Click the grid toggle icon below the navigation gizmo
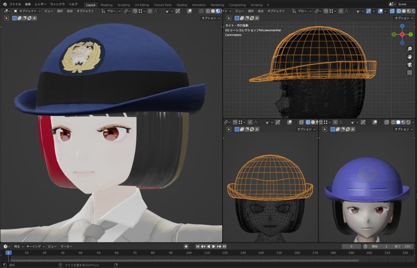Screen dimensions: 417x268 pyautogui.click(x=409, y=72)
